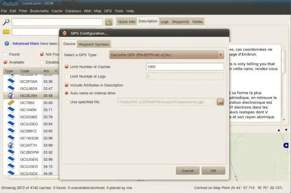
Task: Select the 33.71 distance cell
Action: (x=48, y=110)
